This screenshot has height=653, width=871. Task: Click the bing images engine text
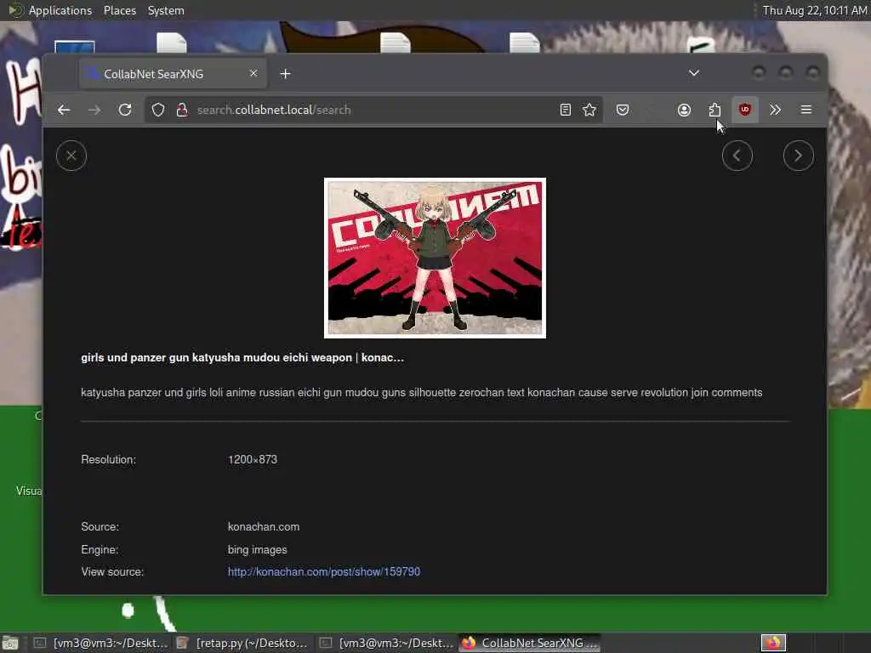pos(257,550)
